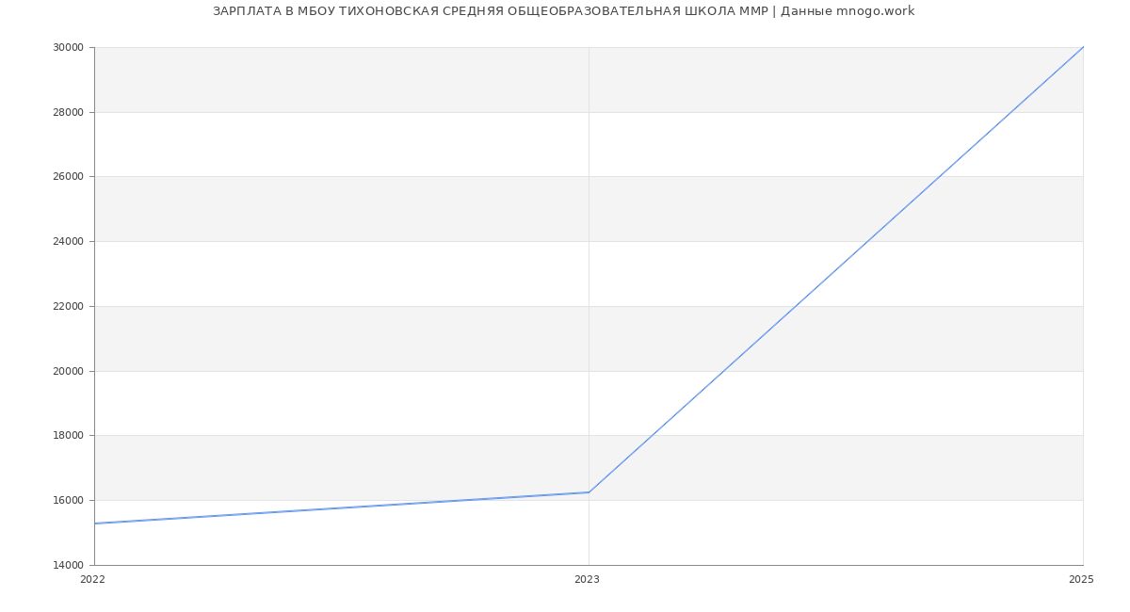Click the 16000 y-axis label
The width and height of the screenshot is (1130, 612).
point(68,501)
